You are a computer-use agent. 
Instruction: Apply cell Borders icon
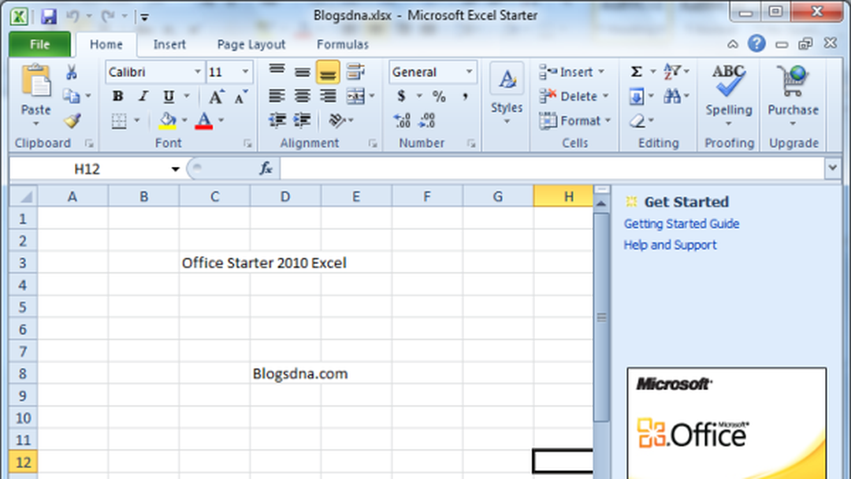coord(119,121)
